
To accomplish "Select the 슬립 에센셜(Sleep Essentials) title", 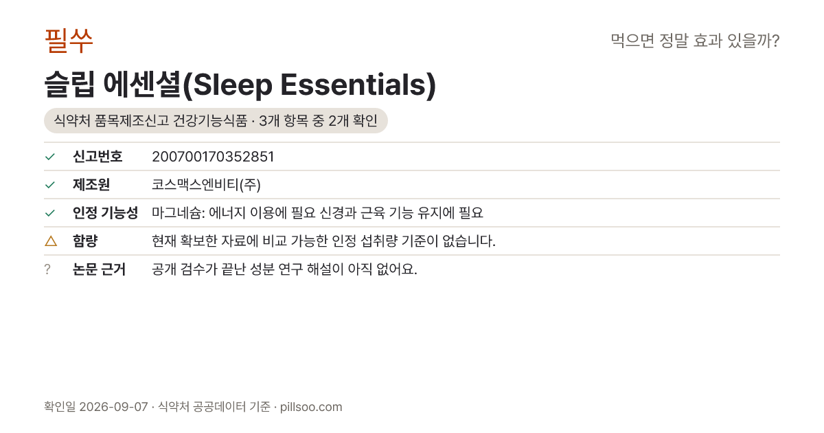I will (x=240, y=85).
